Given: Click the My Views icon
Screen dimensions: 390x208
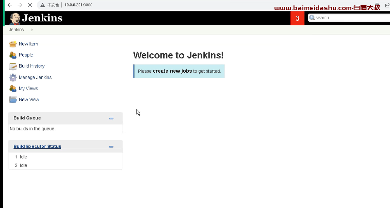Looking at the screenshot, I should click(13, 89).
